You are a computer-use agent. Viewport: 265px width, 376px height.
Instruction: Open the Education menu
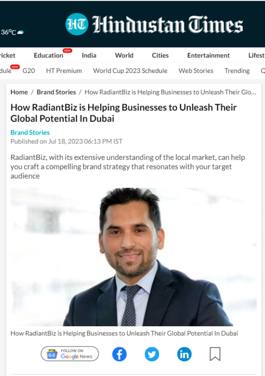coord(49,56)
